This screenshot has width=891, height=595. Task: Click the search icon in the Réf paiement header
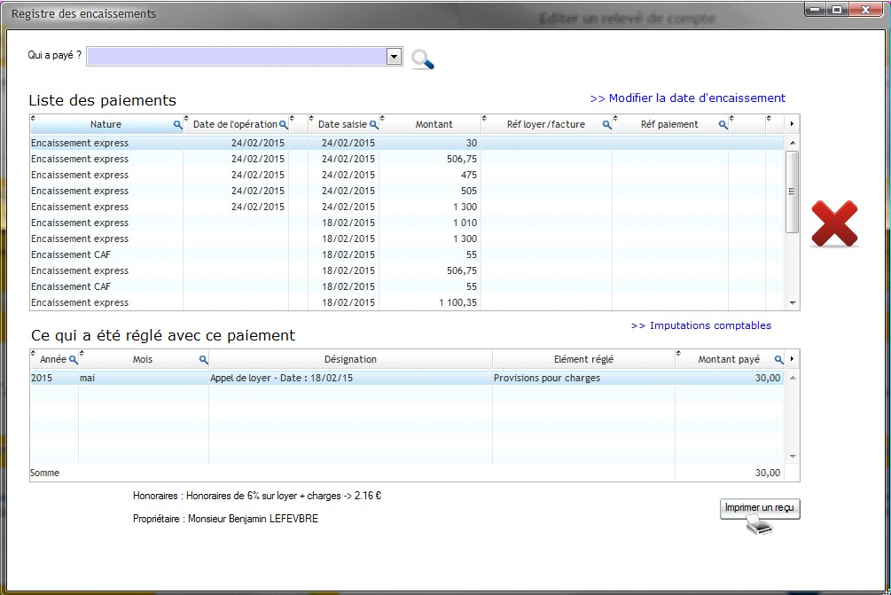click(723, 124)
